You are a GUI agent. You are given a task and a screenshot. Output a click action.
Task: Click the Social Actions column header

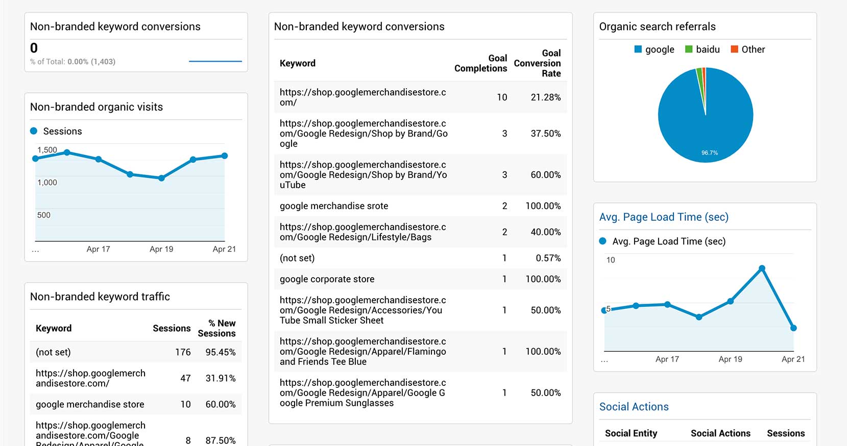pyautogui.click(x=720, y=433)
